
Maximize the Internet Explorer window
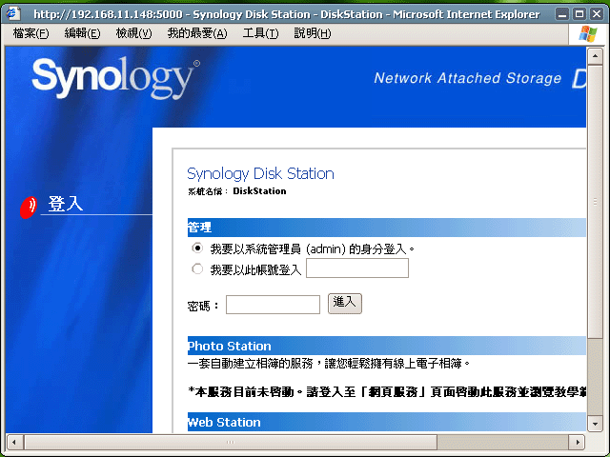point(579,14)
